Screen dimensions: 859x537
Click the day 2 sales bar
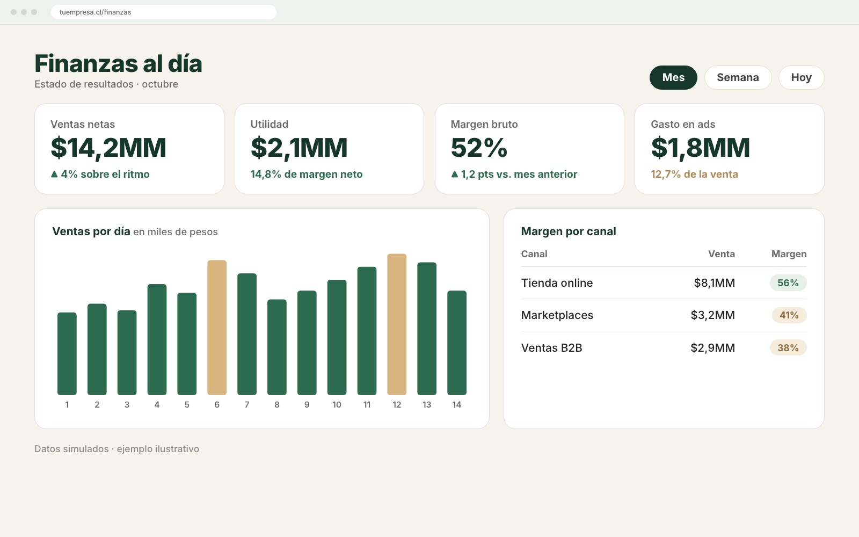(x=97, y=349)
